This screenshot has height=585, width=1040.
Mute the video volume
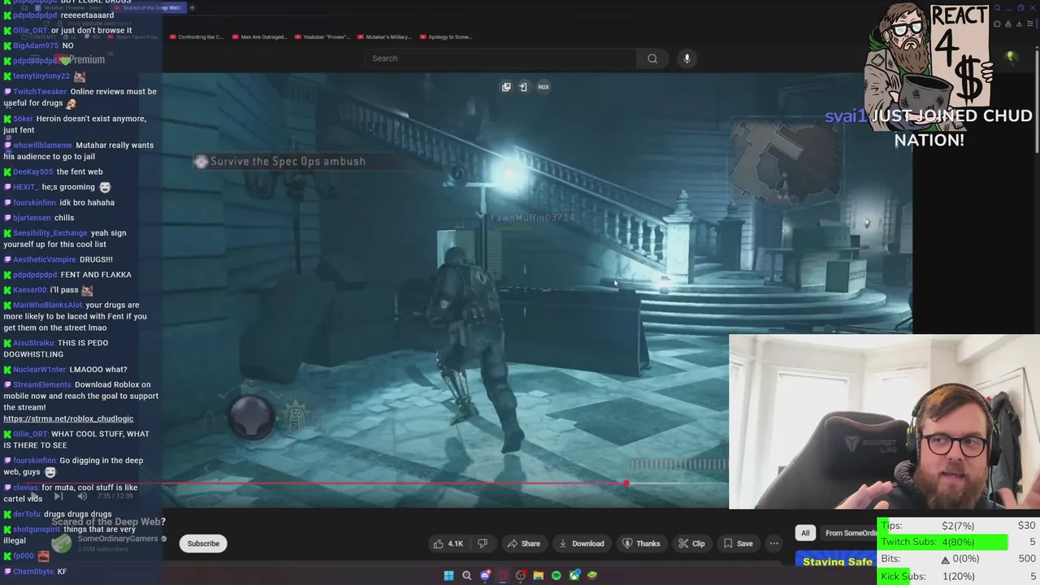coord(82,496)
